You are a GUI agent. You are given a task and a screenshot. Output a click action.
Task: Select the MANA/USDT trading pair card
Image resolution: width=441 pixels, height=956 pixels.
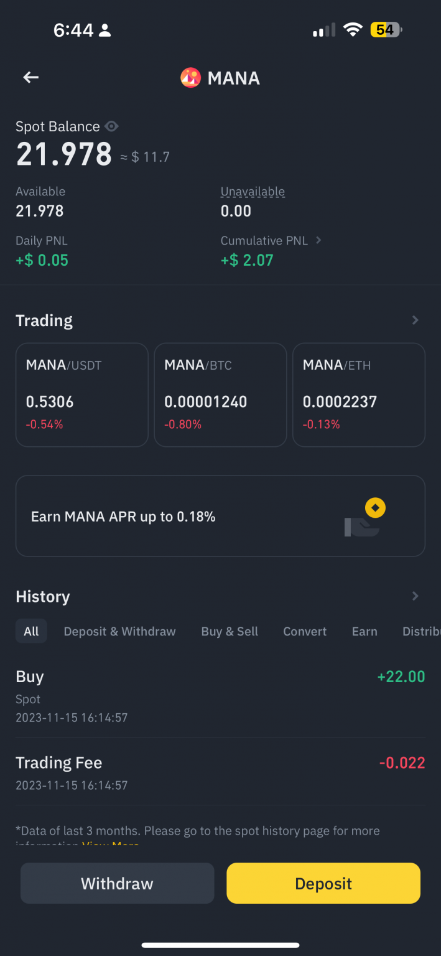pyautogui.click(x=81, y=395)
